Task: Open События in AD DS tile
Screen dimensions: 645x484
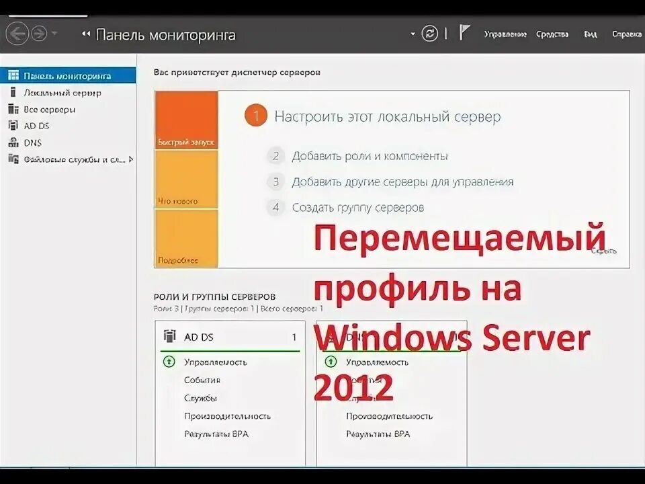Action: point(202,380)
